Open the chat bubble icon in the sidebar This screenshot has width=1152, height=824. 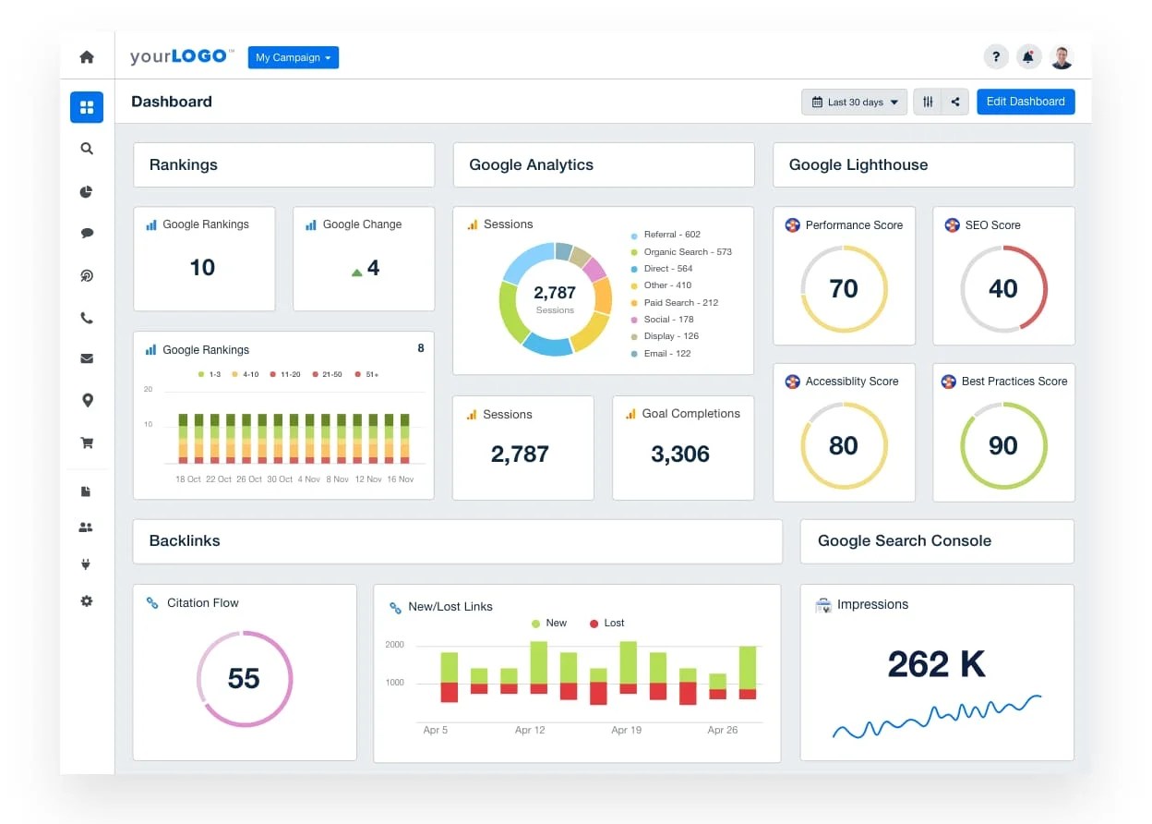pos(87,234)
